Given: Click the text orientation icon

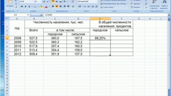Looking at the screenshot, I should 65,1.
